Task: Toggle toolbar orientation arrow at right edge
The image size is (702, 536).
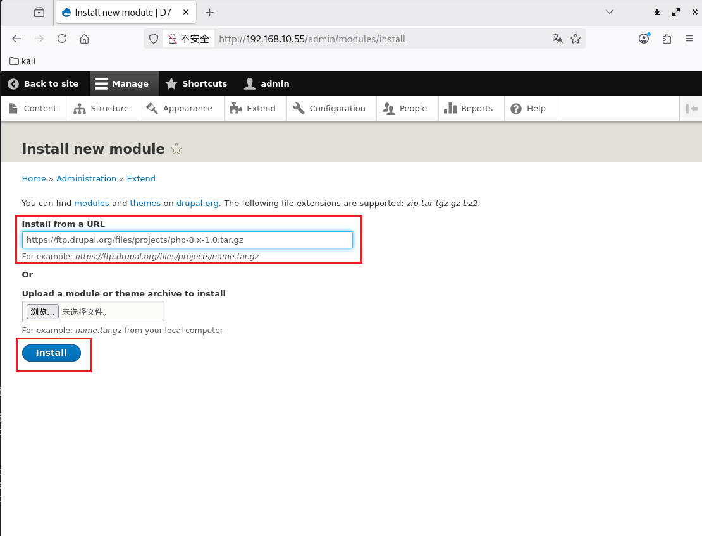Action: coord(692,109)
